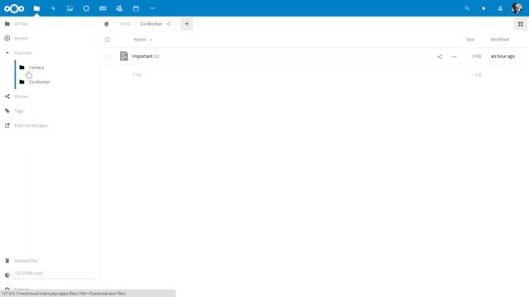Image resolution: width=529 pixels, height=297 pixels.
Task: Switch to grid view
Action: (x=521, y=24)
